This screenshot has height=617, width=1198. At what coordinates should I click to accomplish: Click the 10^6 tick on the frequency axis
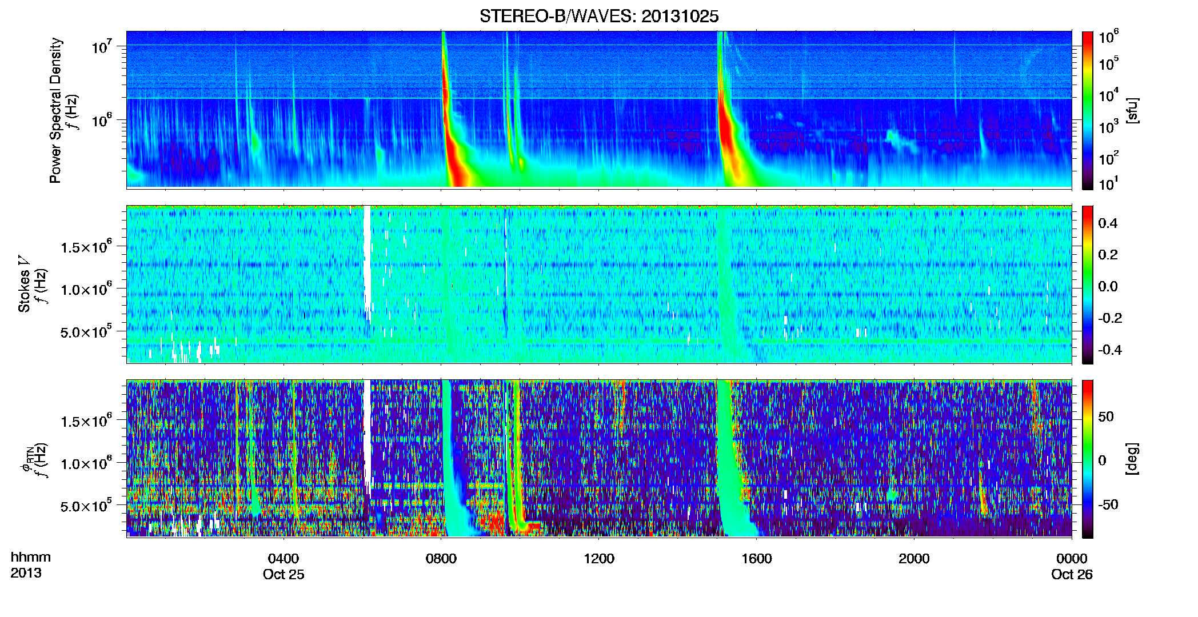pyautogui.click(x=102, y=120)
